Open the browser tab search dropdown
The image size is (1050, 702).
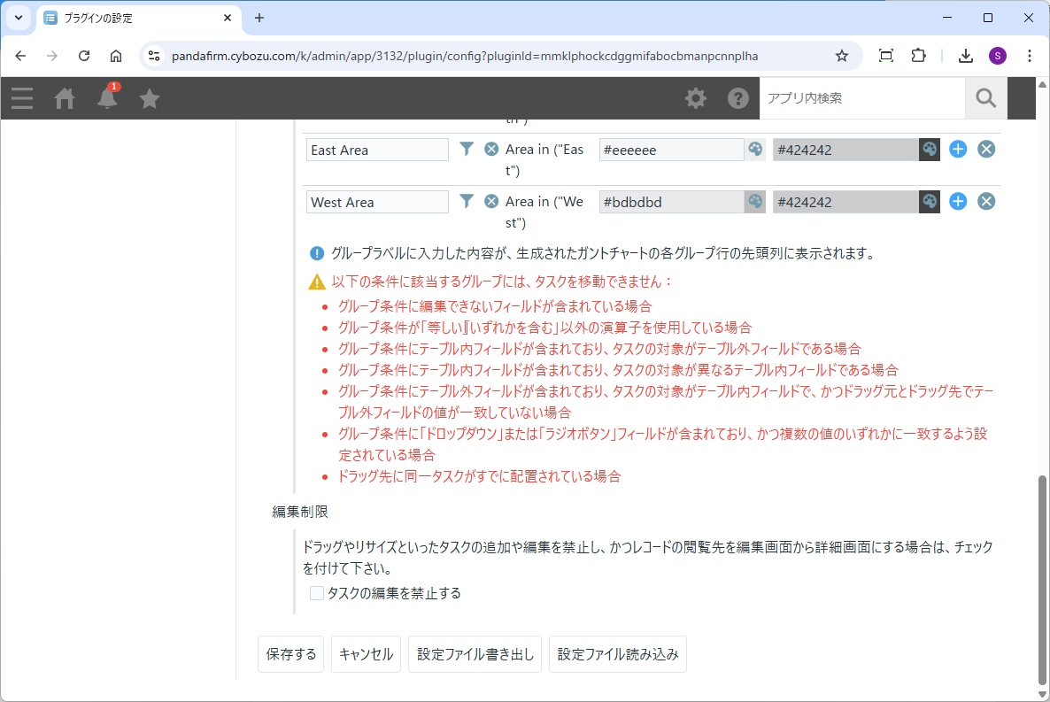(x=18, y=18)
